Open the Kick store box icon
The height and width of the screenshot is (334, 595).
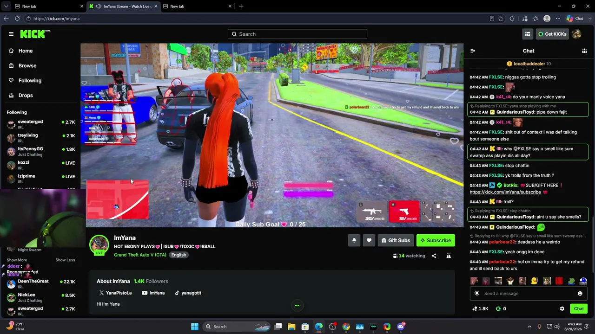click(x=528, y=34)
